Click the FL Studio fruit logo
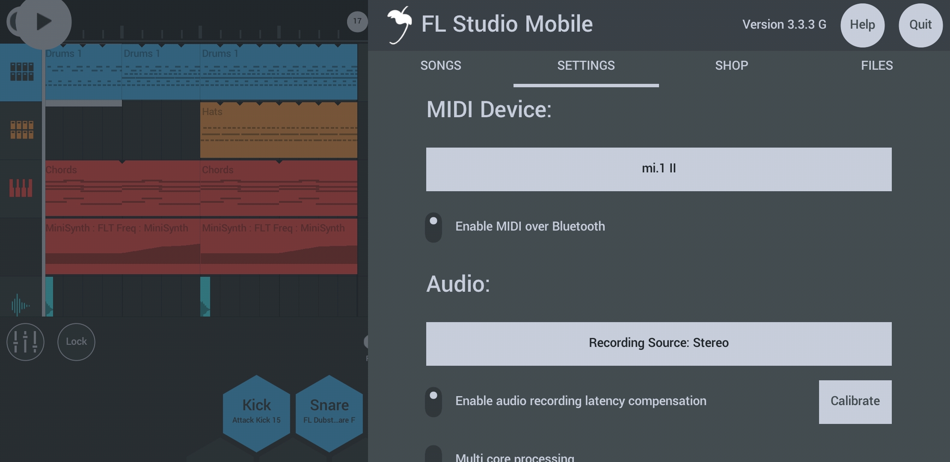The height and width of the screenshot is (462, 950). 400,25
